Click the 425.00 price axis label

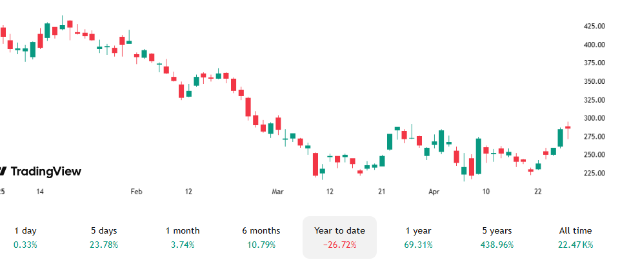click(594, 26)
